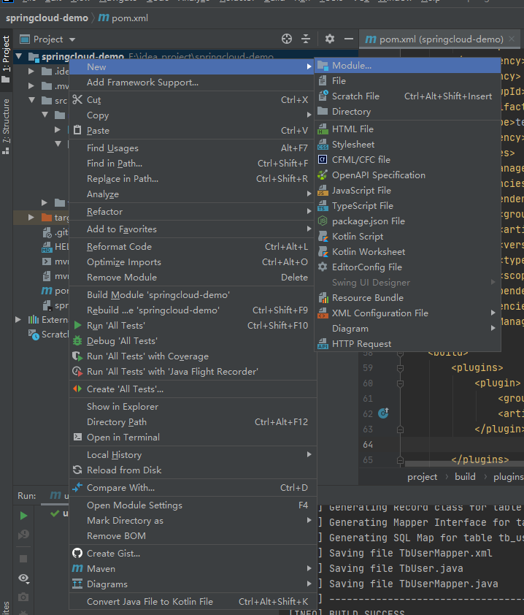Choose Convert Java File to Kotlin File
The width and height of the screenshot is (524, 615).
tap(193, 601)
